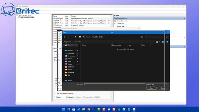Open the Organize menu
Screen dimensions: 199x112
coord(68,42)
